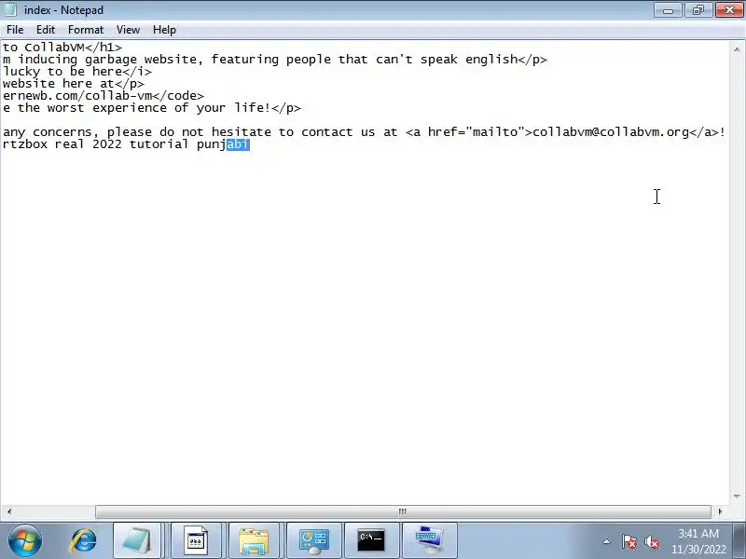
Task: Click the vertical scrollbar down arrow
Action: pyautogui.click(x=737, y=497)
